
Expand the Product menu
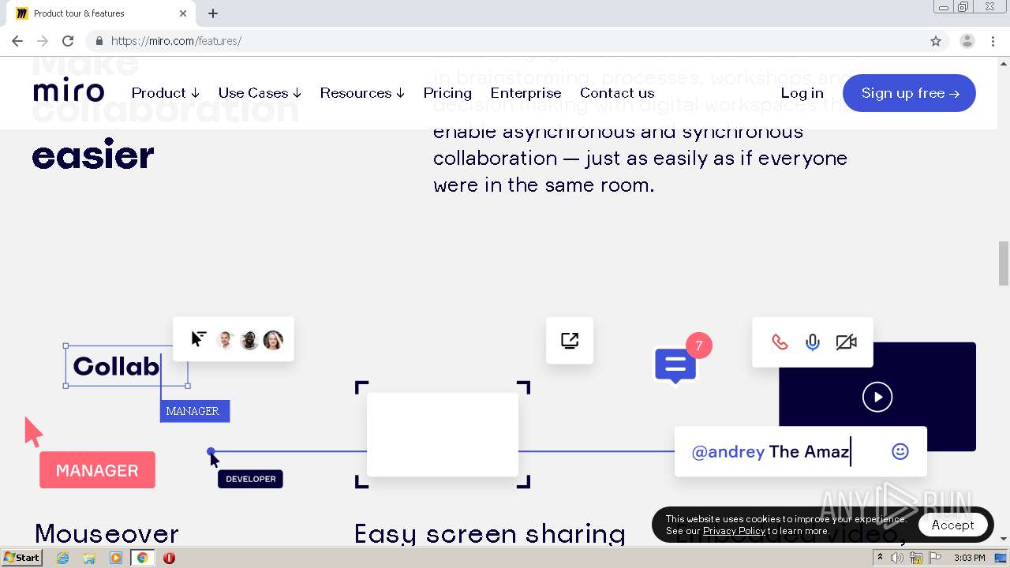coord(165,93)
